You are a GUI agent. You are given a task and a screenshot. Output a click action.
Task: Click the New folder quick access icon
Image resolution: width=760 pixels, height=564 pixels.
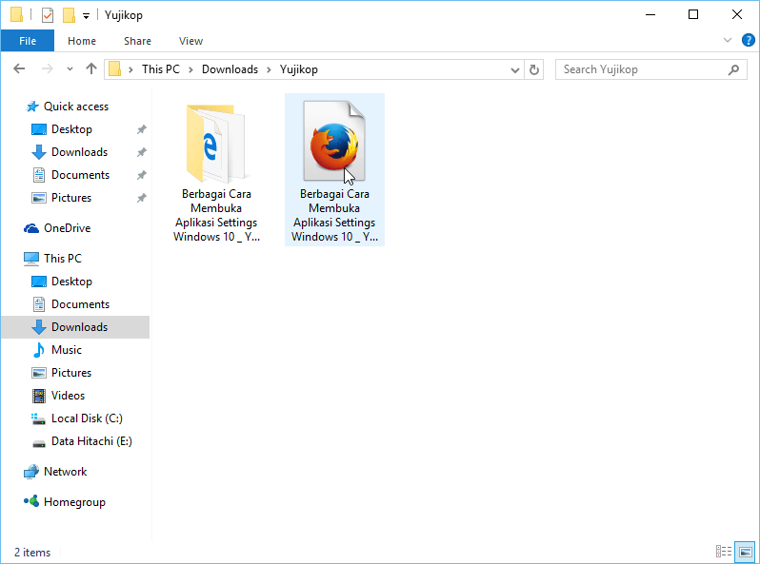coord(69,15)
